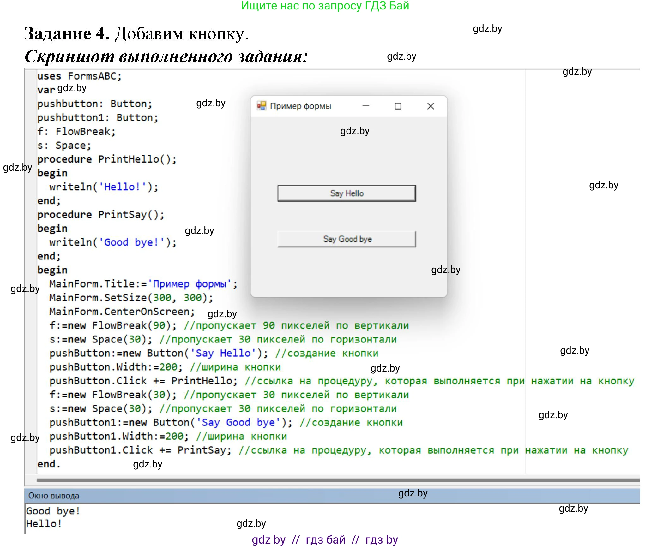Place cursor on uses FormsABC line

tap(79, 76)
